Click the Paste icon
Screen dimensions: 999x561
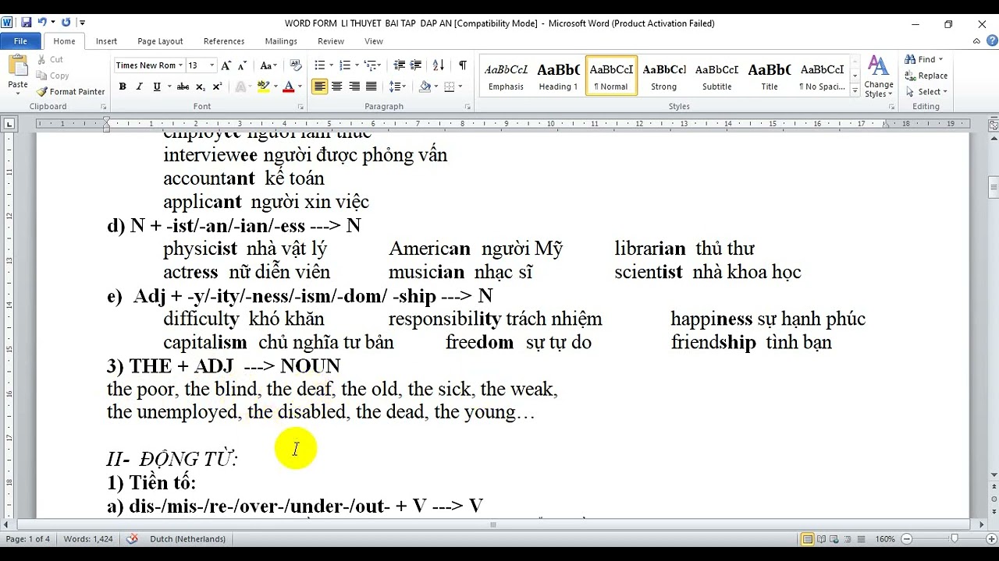pos(17,66)
